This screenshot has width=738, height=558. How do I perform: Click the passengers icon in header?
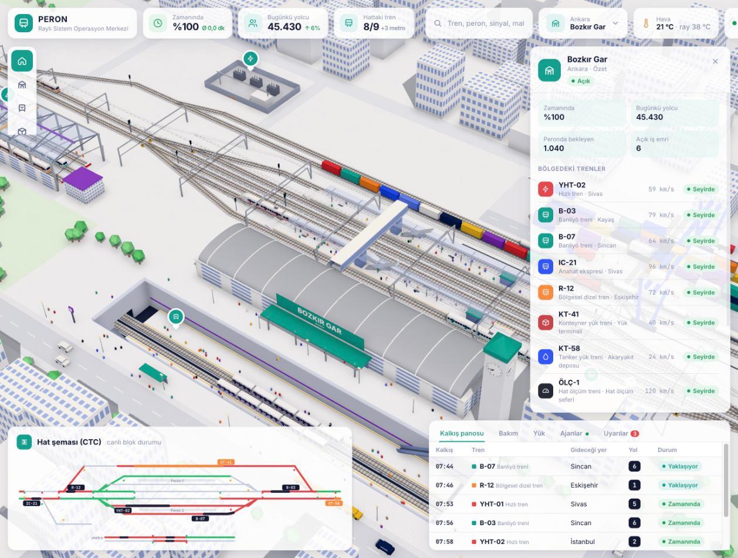(x=253, y=23)
